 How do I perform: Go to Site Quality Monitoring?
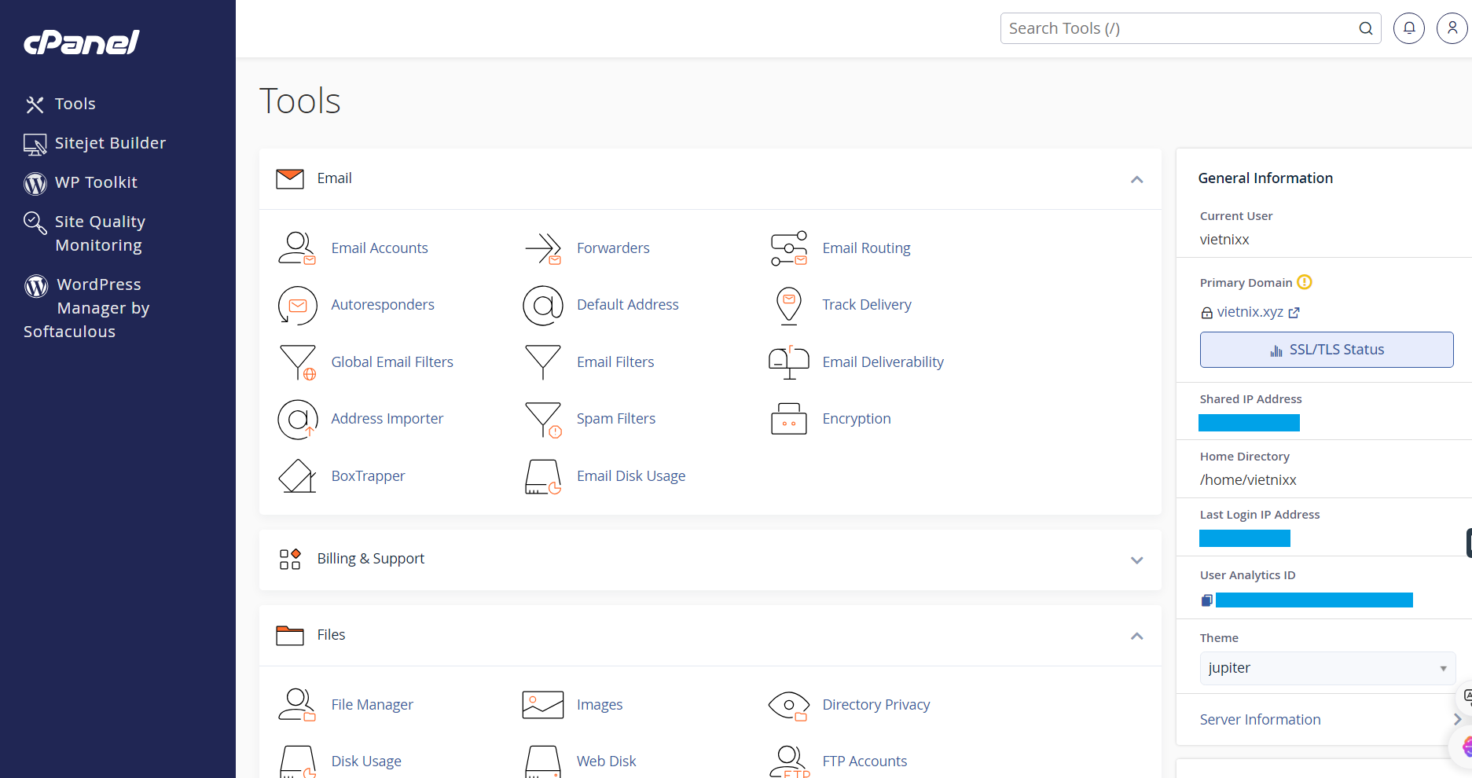(x=99, y=233)
